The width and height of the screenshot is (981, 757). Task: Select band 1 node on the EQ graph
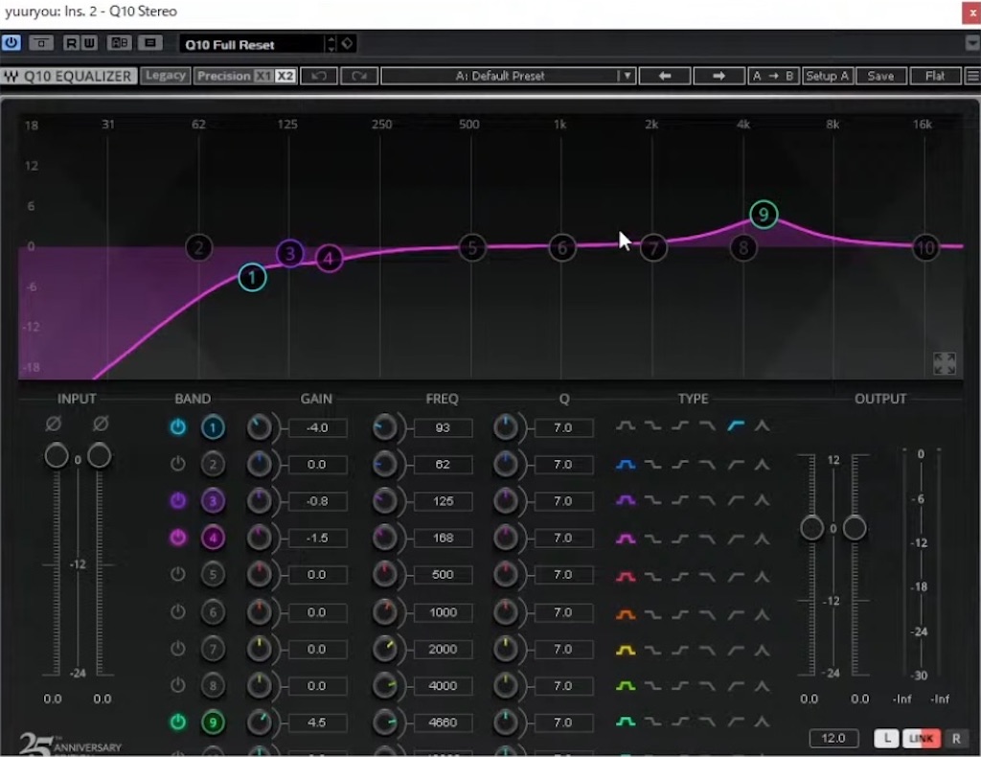point(252,277)
